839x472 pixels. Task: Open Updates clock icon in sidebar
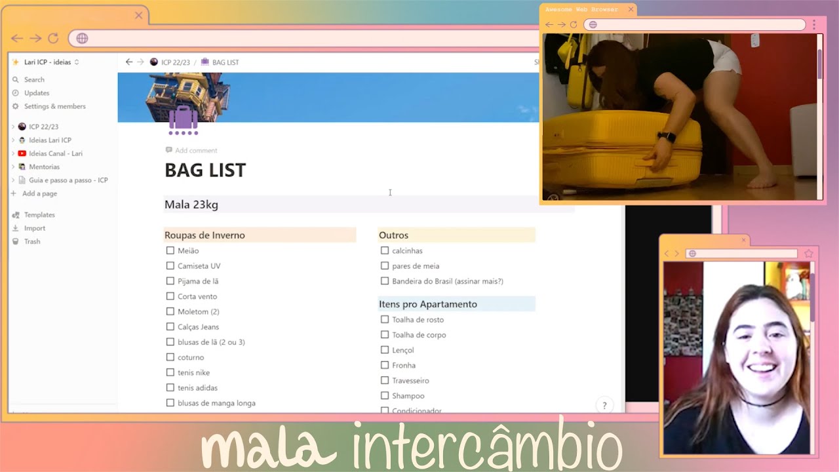click(16, 93)
